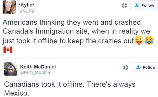The height and width of the screenshot is (97, 158).
Task: Click Keith's tweet text mentioning Mexico
Action: click(x=70, y=89)
